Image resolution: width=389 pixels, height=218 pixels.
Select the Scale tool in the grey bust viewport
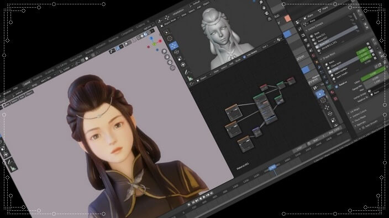[x=180, y=58]
